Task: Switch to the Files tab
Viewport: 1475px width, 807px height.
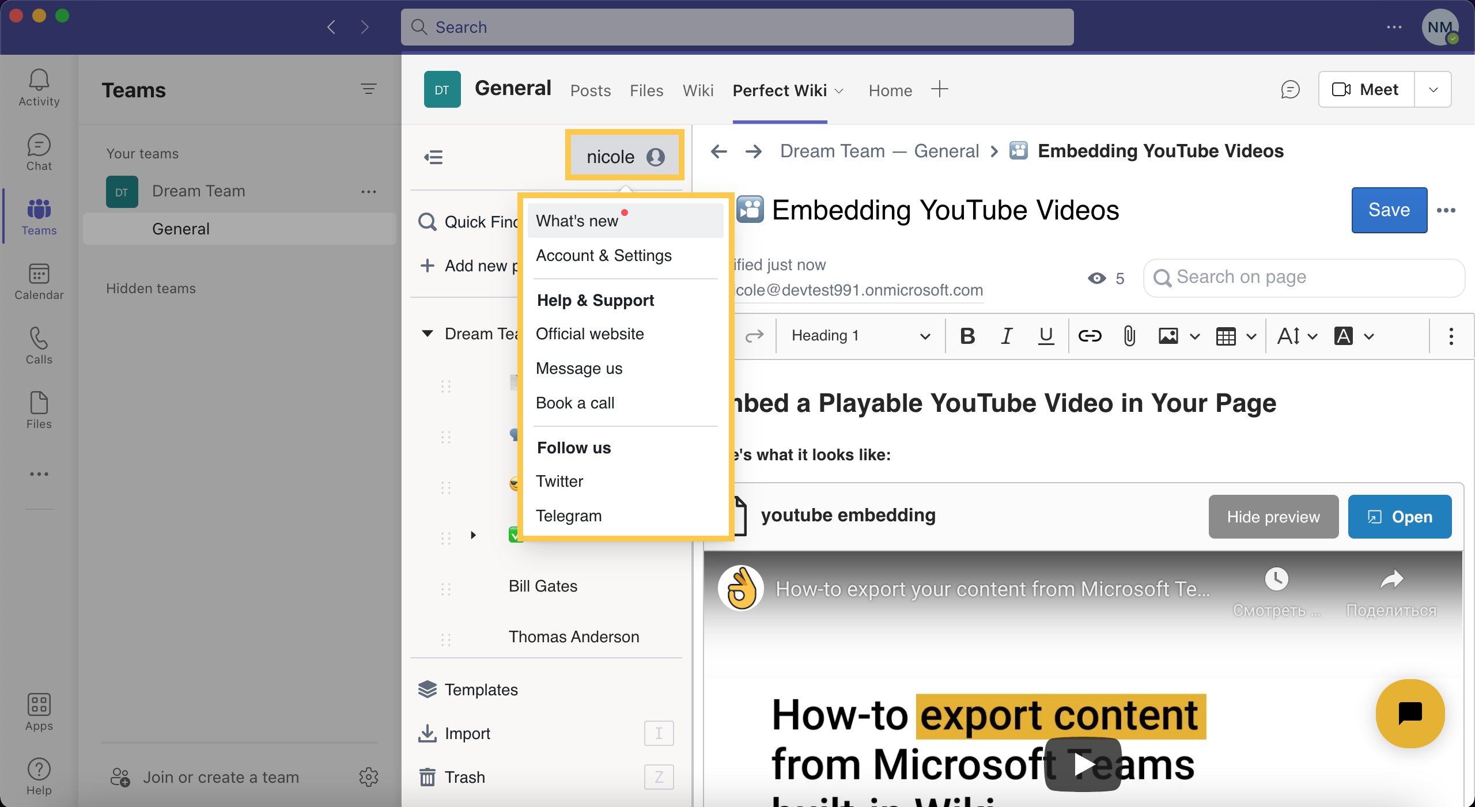Action: [x=646, y=90]
